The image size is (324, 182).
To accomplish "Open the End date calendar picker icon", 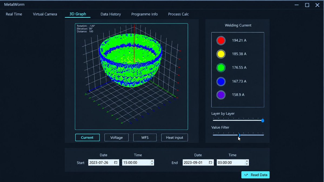I will tap(210, 162).
